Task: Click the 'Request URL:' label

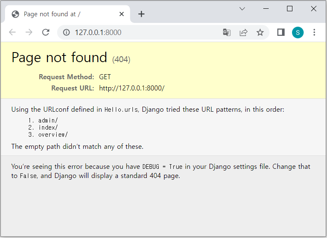Action: (73, 88)
